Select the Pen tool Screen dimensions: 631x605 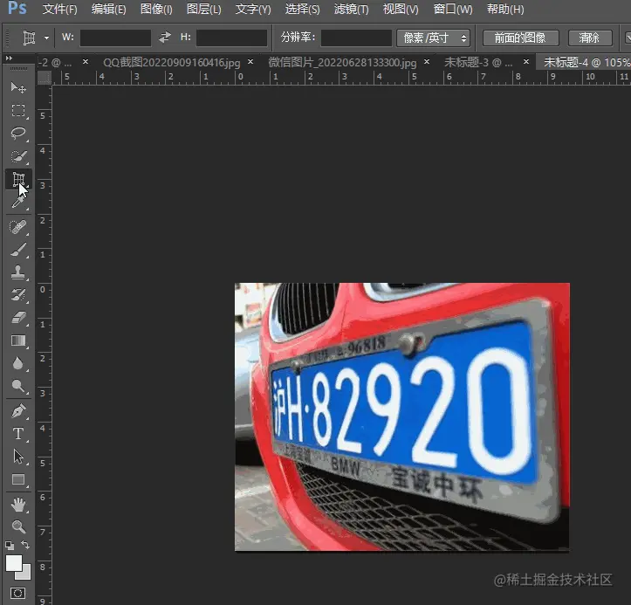coord(18,411)
